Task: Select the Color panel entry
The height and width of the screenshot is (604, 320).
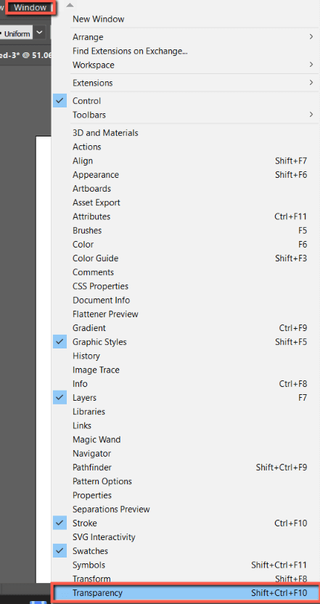Action: click(x=186, y=244)
